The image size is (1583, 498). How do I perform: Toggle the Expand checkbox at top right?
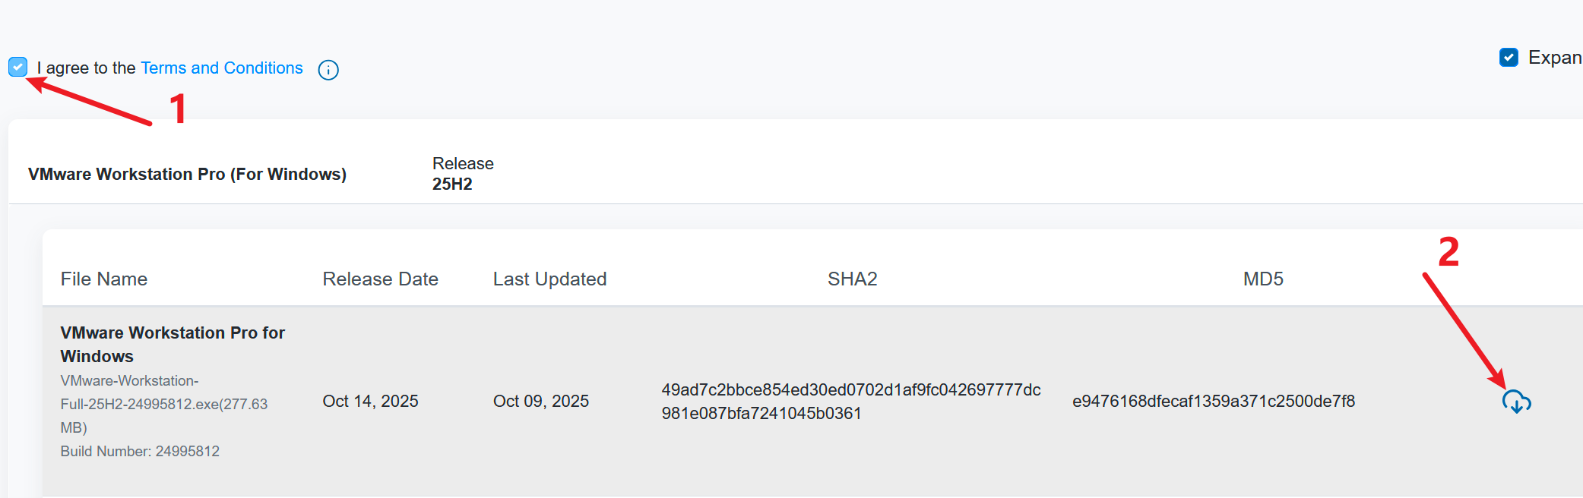[x=1509, y=58]
